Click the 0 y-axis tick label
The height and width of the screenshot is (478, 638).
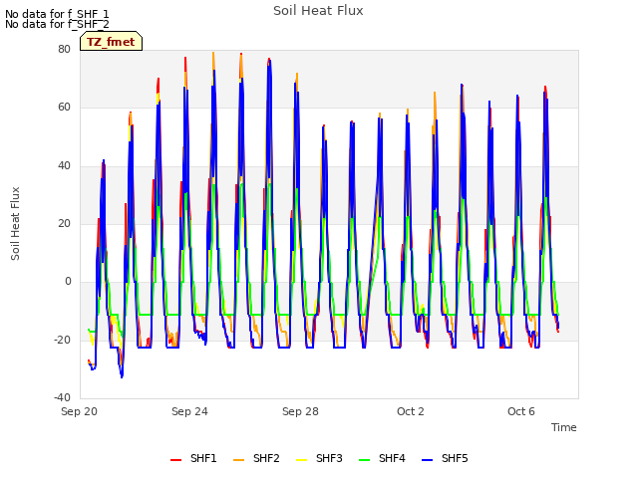[x=68, y=282]
